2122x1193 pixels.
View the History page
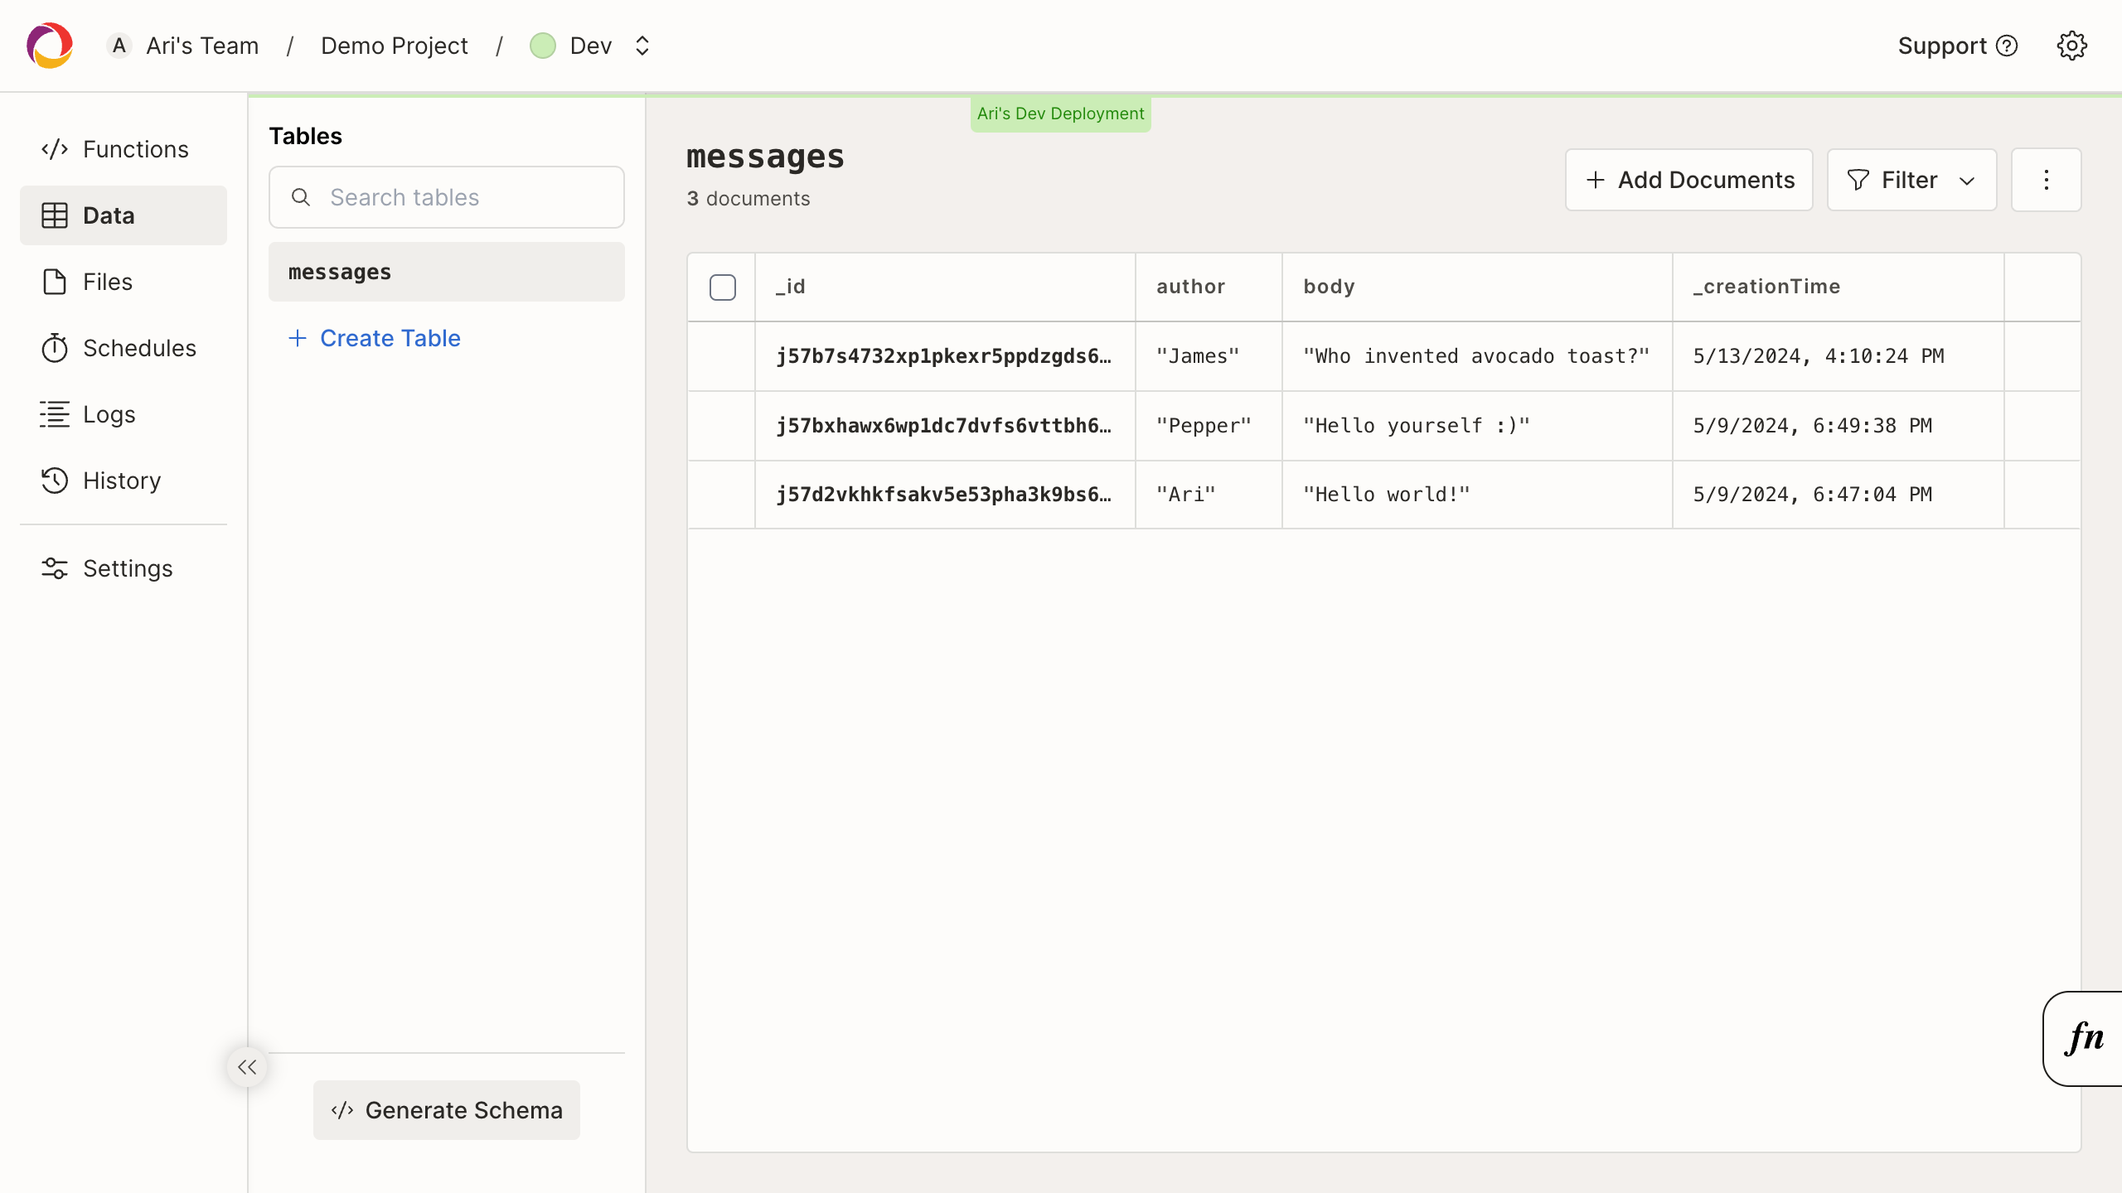(x=123, y=481)
